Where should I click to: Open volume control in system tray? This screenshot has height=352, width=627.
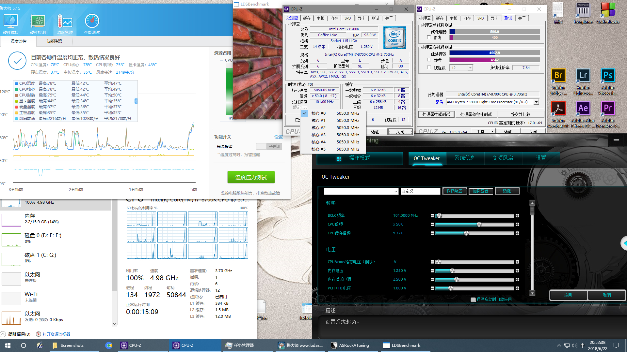tap(574, 345)
